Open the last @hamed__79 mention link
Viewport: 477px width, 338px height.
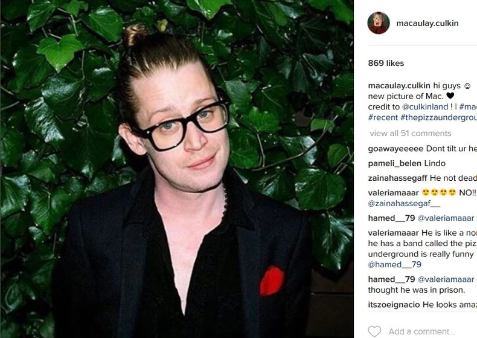point(394,264)
